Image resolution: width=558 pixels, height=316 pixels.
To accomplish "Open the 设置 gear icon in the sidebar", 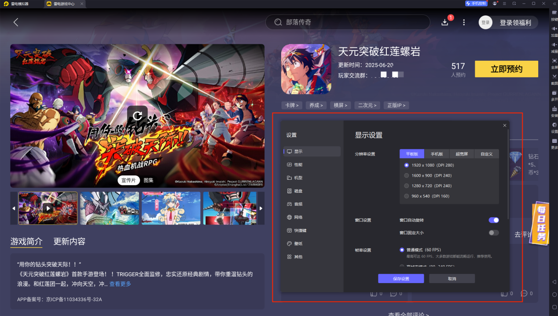I will (554, 125).
